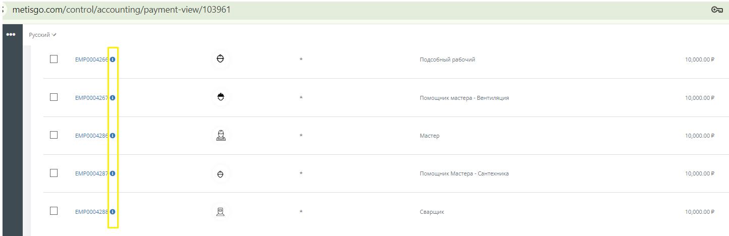Click info icon beside EMP0004286

click(x=113, y=136)
